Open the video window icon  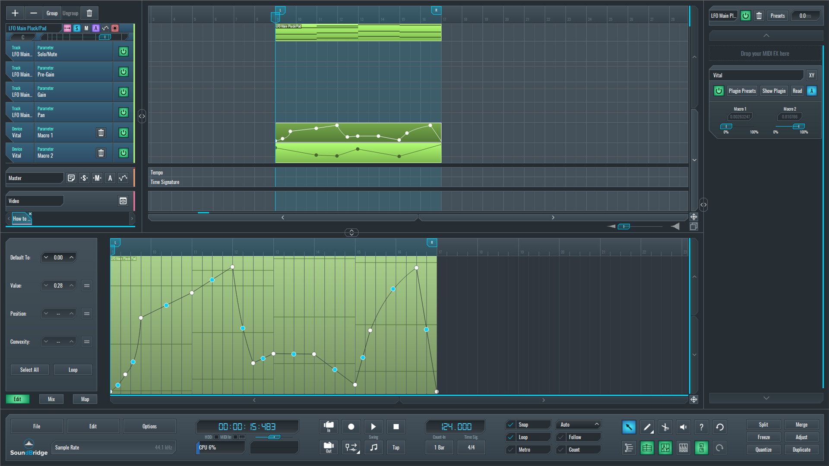tap(123, 201)
